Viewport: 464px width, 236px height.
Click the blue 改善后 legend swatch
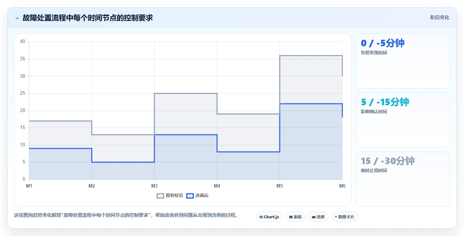[190, 196]
